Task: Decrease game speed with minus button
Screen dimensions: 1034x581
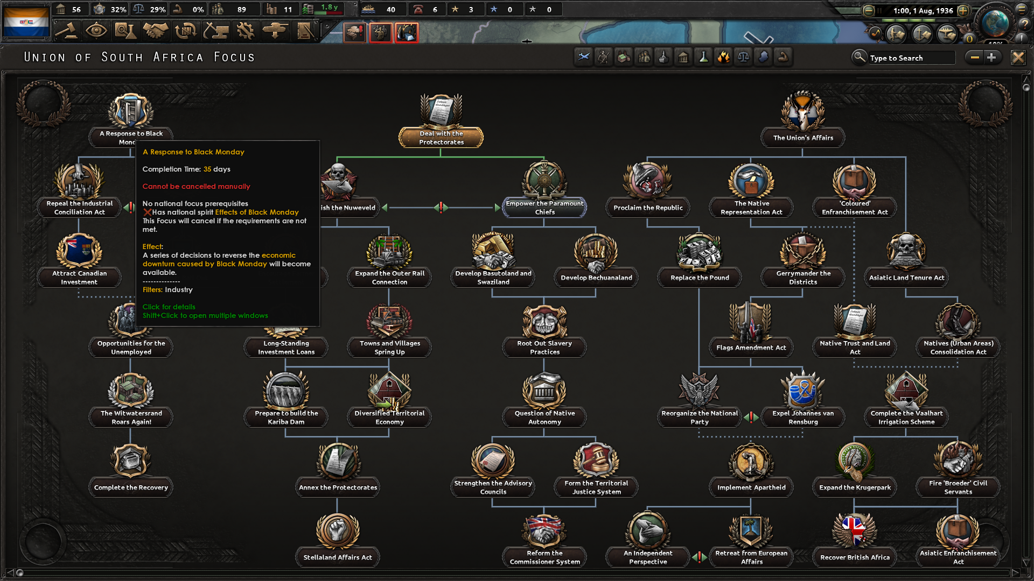Action: (x=868, y=10)
